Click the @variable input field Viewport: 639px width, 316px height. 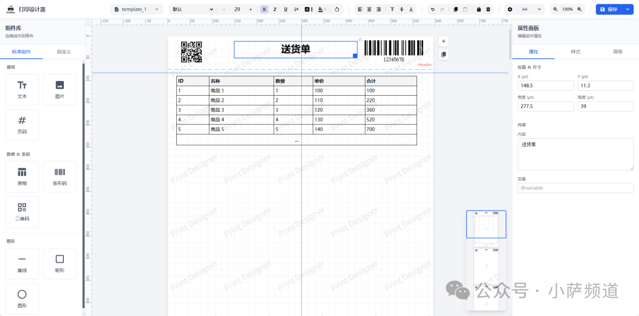(x=576, y=188)
